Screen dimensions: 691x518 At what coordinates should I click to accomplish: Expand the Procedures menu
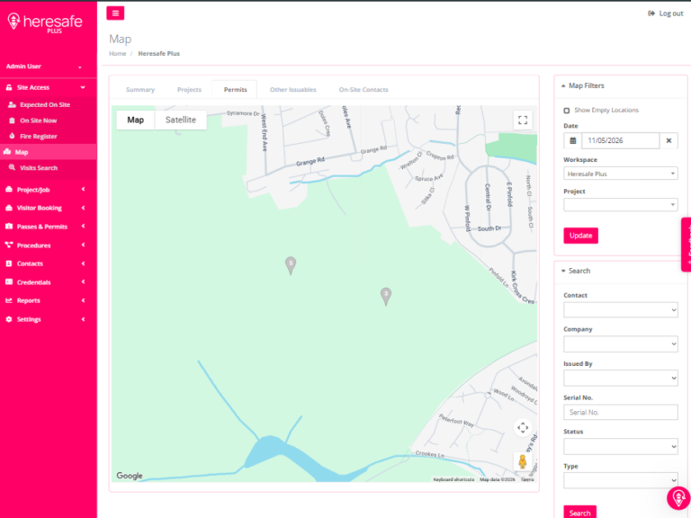(x=49, y=246)
